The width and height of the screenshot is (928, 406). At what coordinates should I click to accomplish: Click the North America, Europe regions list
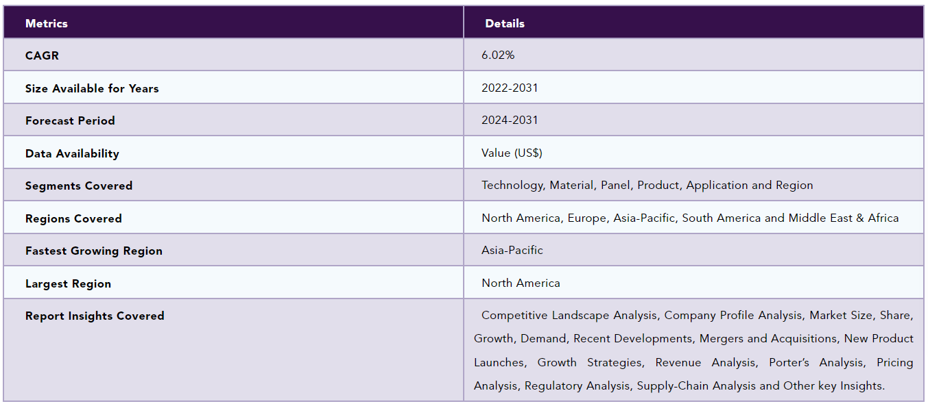point(690,218)
